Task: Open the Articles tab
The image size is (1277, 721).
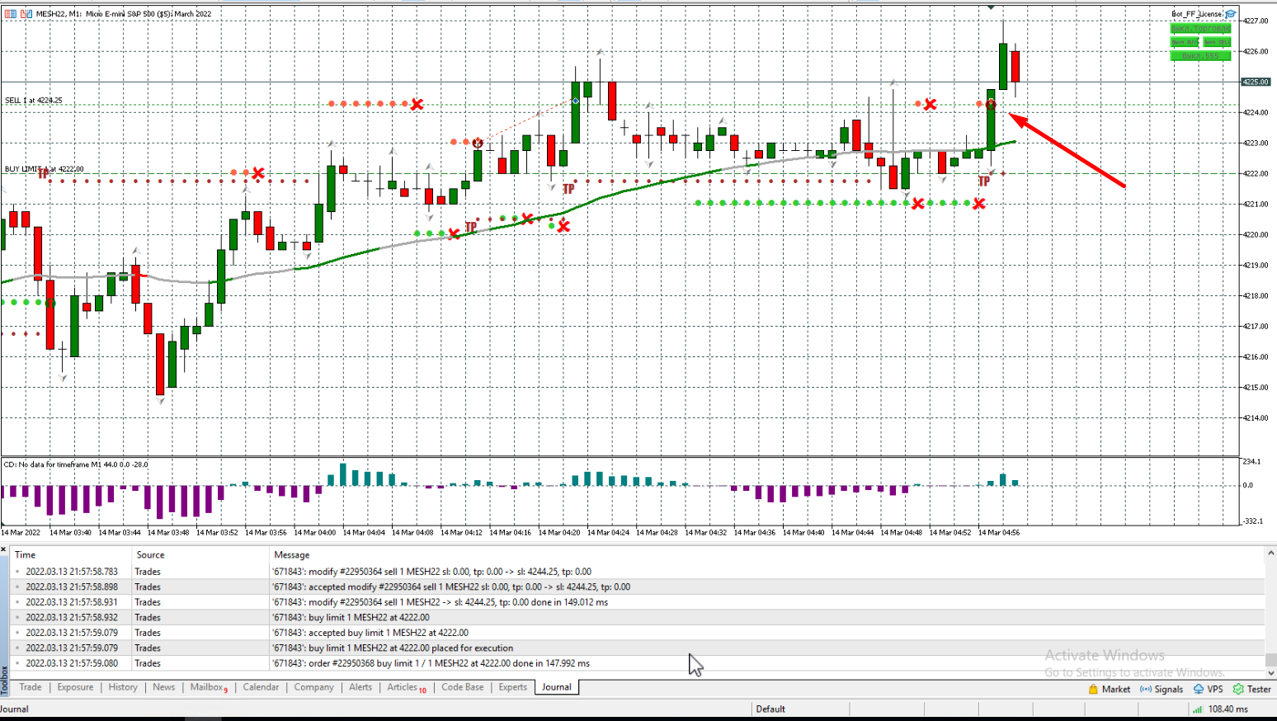Action: 406,687
